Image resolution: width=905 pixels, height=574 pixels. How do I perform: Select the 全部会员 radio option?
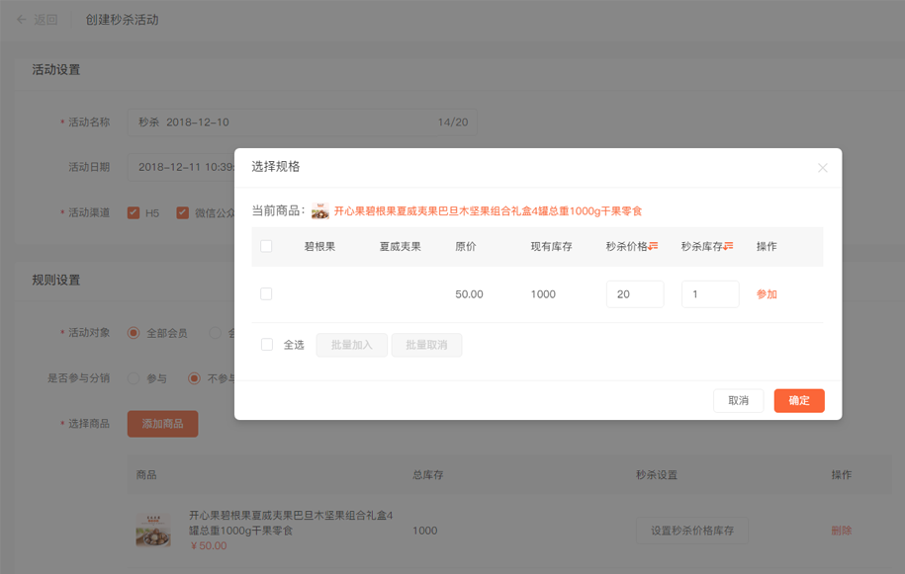click(x=134, y=333)
